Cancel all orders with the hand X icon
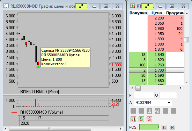192x131 pixels. pyautogui.click(x=133, y=119)
